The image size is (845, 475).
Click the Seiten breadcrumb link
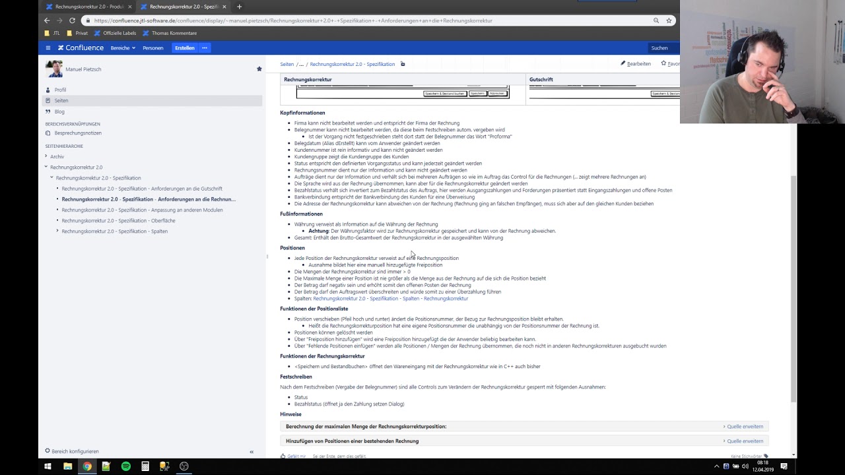click(287, 64)
